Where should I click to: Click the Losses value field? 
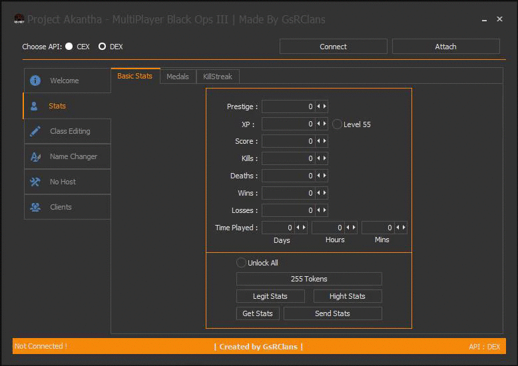tap(288, 210)
